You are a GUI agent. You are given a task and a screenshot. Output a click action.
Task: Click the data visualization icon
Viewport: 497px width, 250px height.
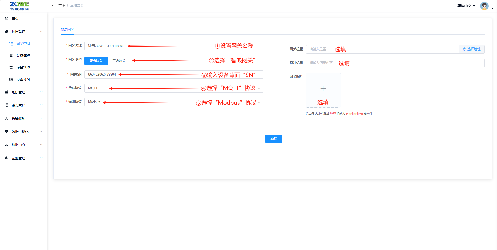pyautogui.click(x=6, y=132)
